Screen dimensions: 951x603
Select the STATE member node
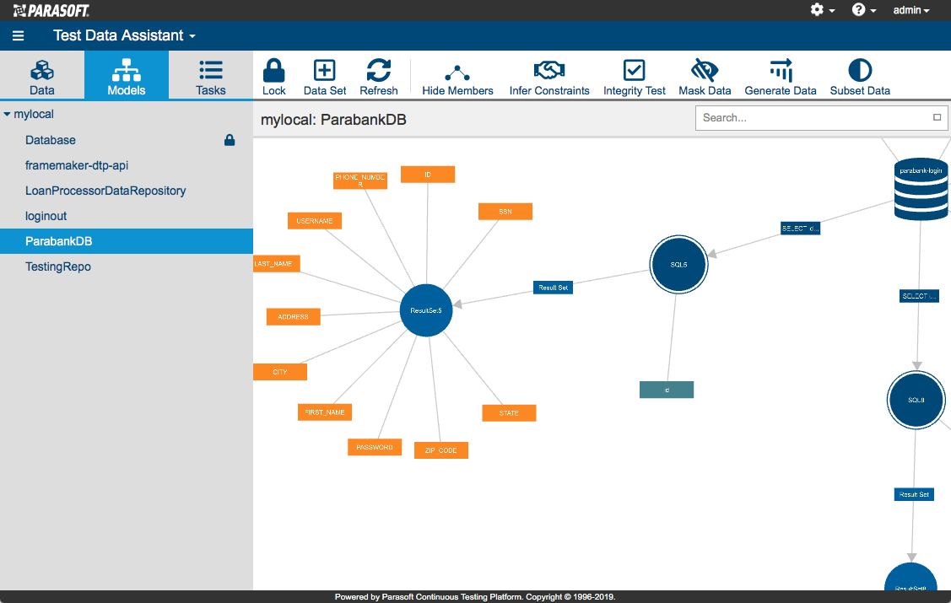pyautogui.click(x=509, y=413)
